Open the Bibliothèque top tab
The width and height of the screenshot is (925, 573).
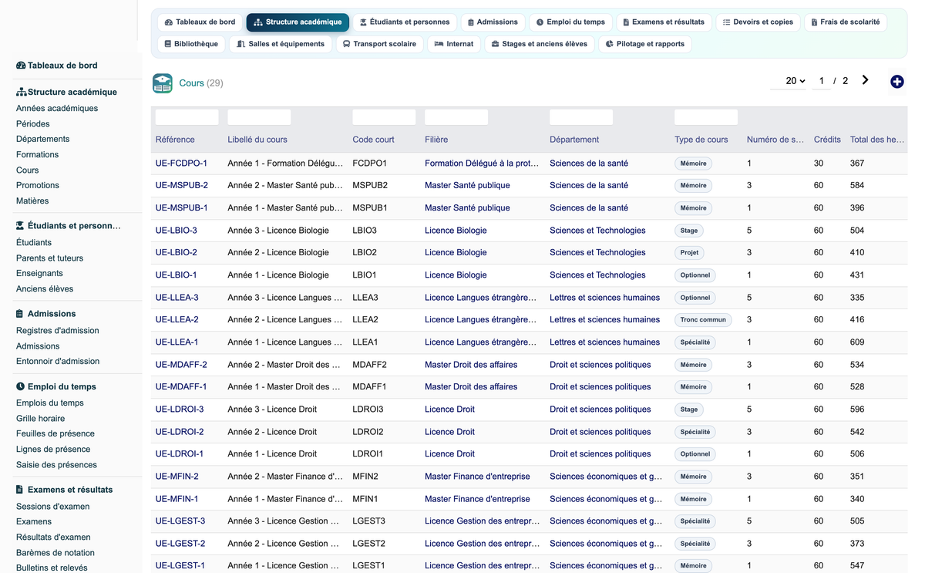(191, 44)
